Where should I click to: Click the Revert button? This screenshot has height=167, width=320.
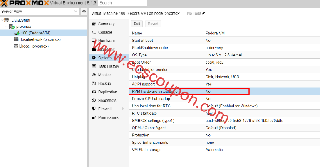click(153, 24)
